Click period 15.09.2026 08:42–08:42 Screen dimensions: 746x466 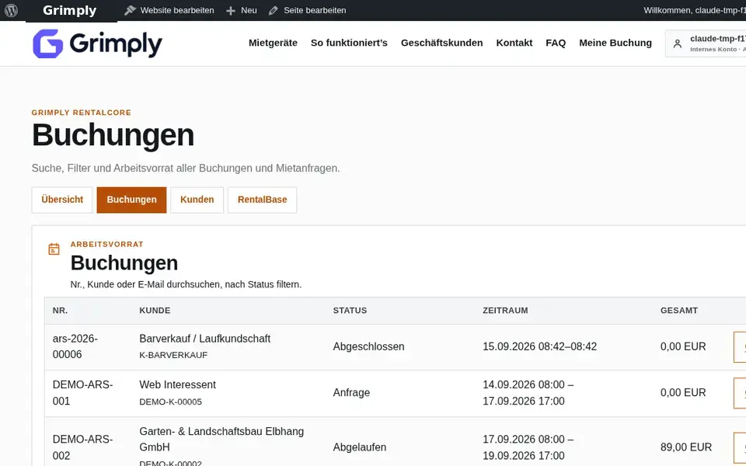(539, 346)
